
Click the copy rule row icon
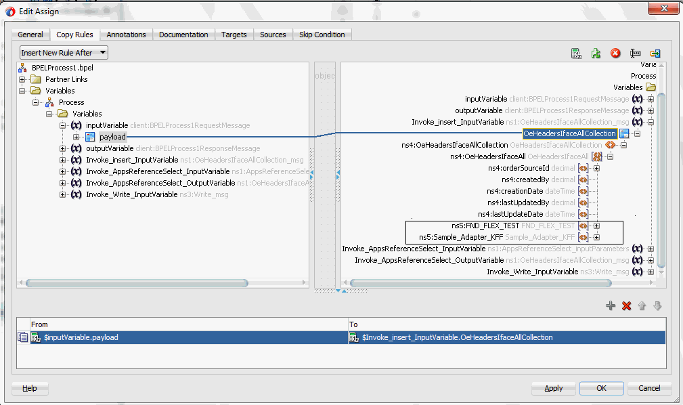click(x=22, y=337)
